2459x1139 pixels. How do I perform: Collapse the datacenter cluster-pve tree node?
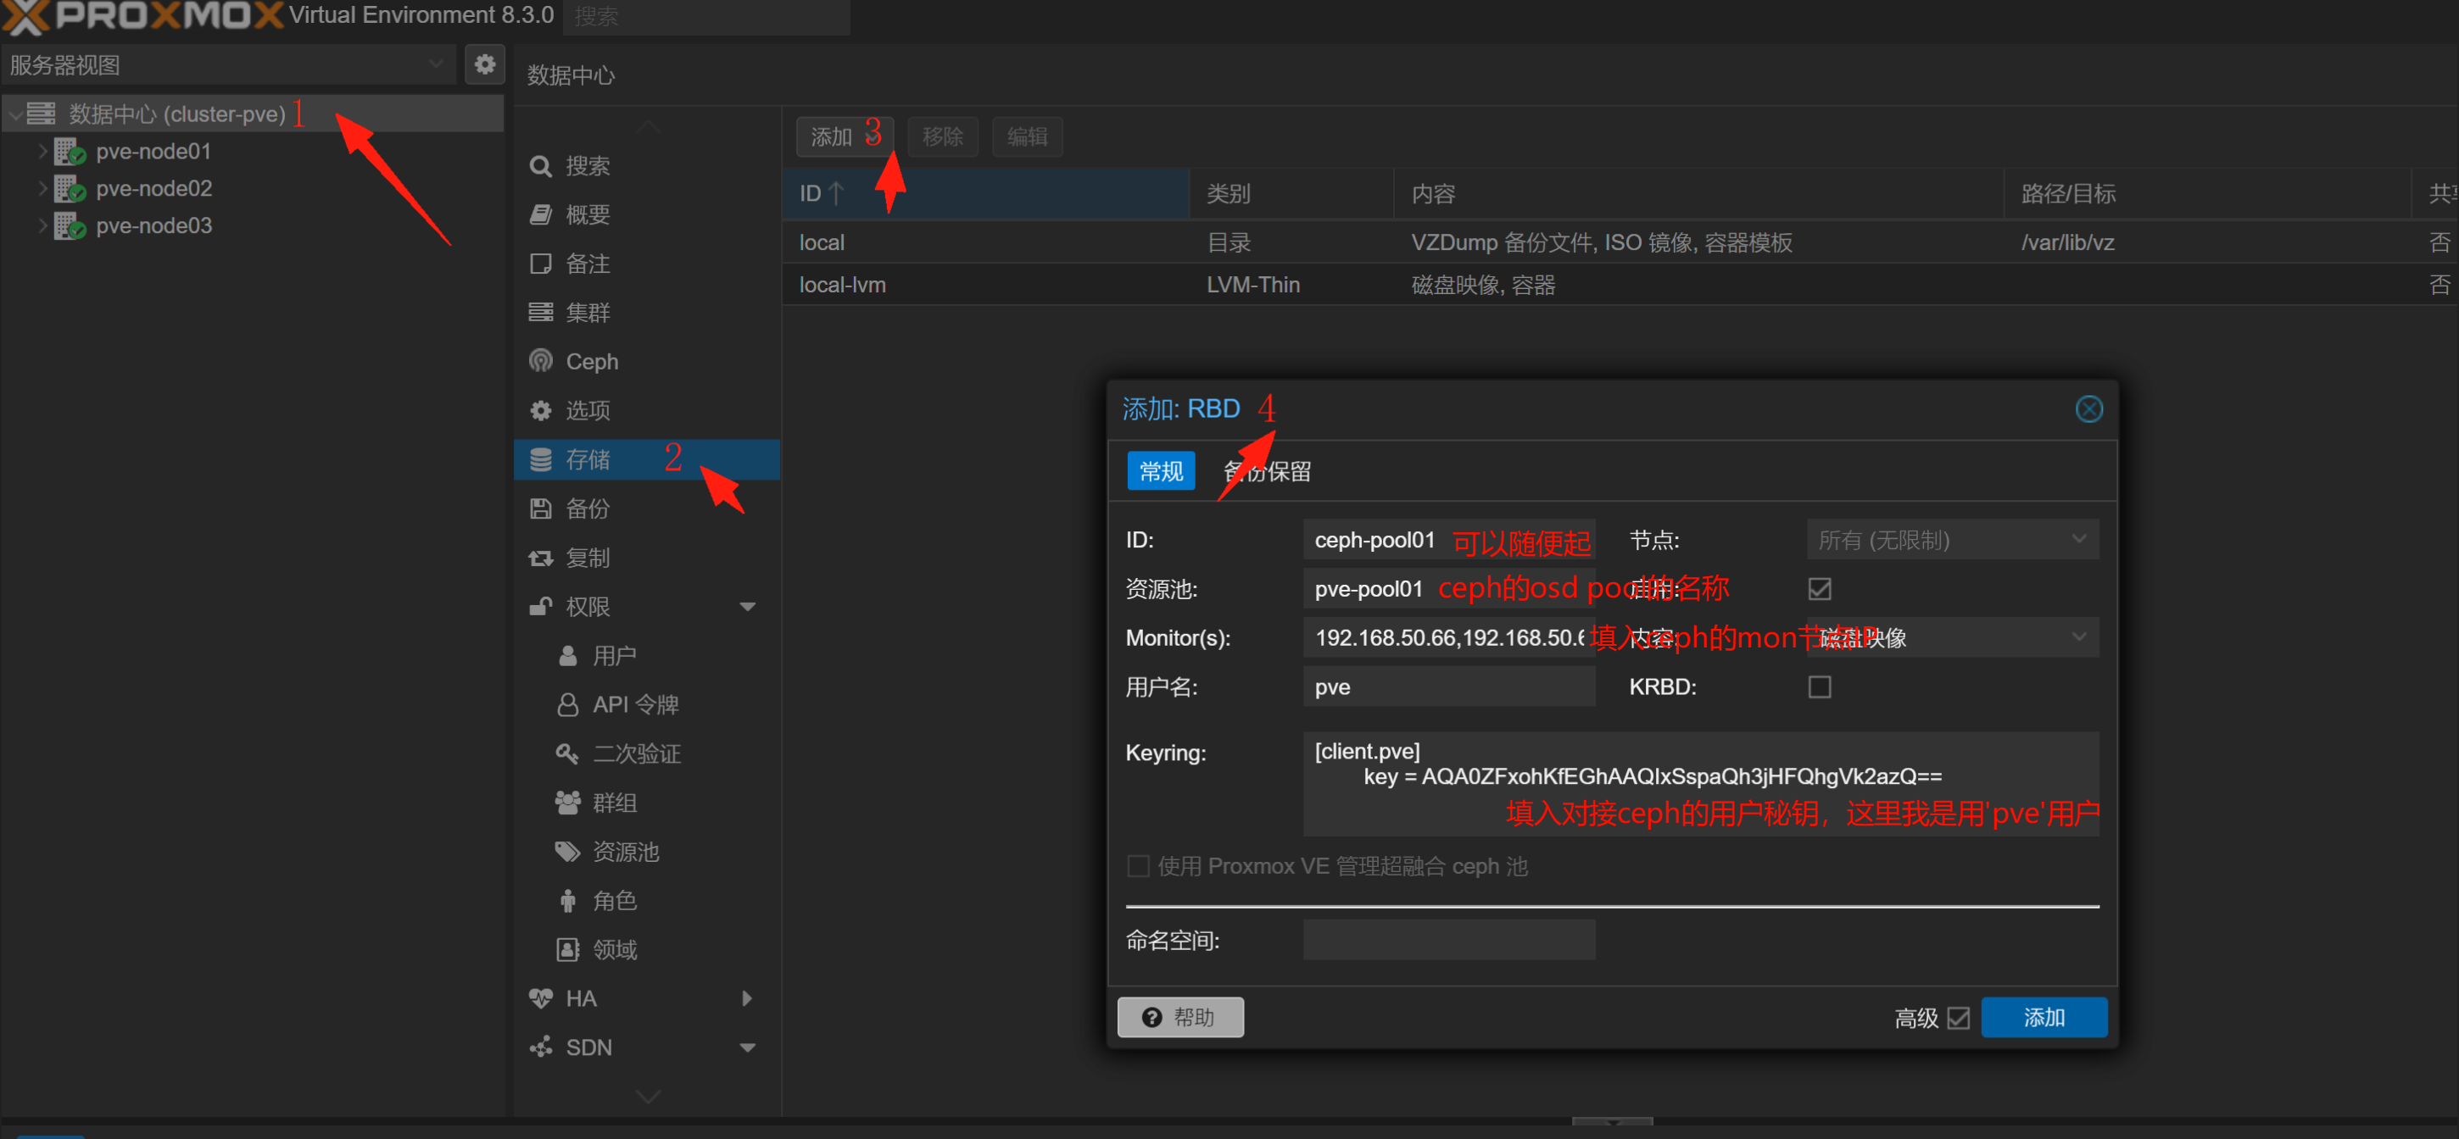click(15, 114)
